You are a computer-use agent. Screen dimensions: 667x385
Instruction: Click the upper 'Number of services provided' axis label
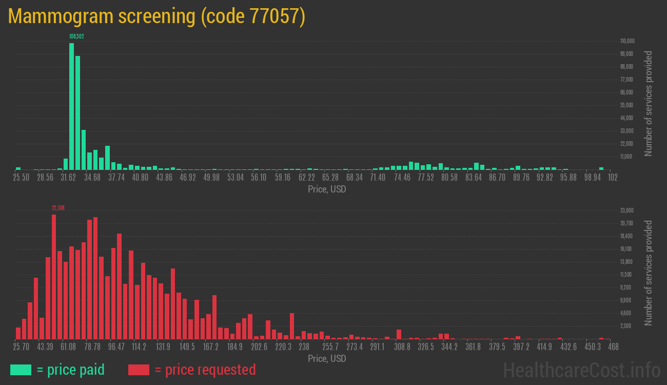pos(649,103)
